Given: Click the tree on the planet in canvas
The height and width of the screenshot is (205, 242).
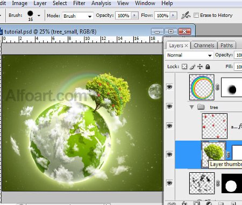Looking at the screenshot, I should click(x=109, y=93).
